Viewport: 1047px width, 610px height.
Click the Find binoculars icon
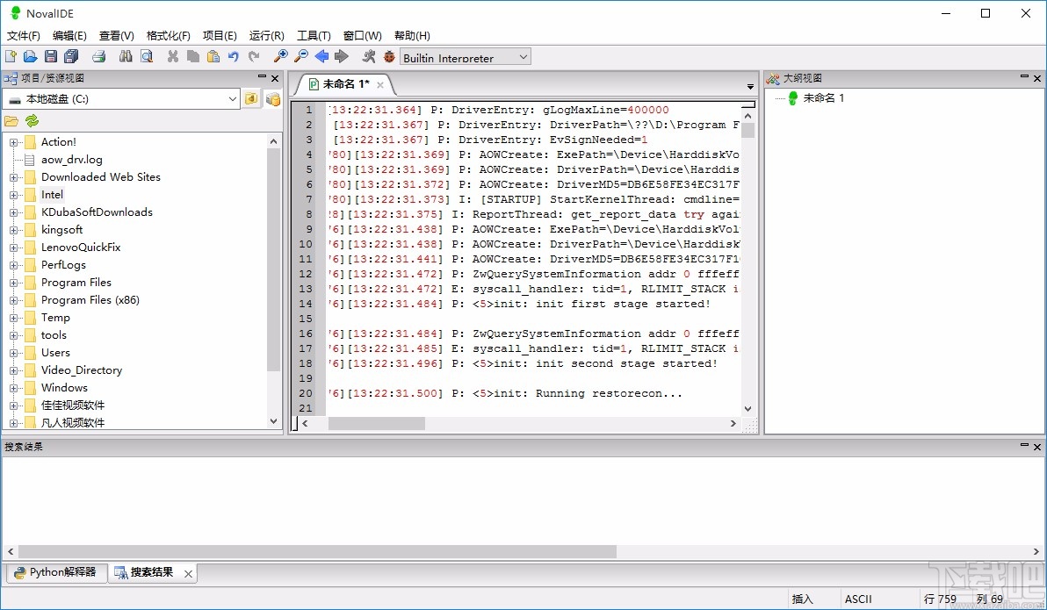[x=126, y=57]
